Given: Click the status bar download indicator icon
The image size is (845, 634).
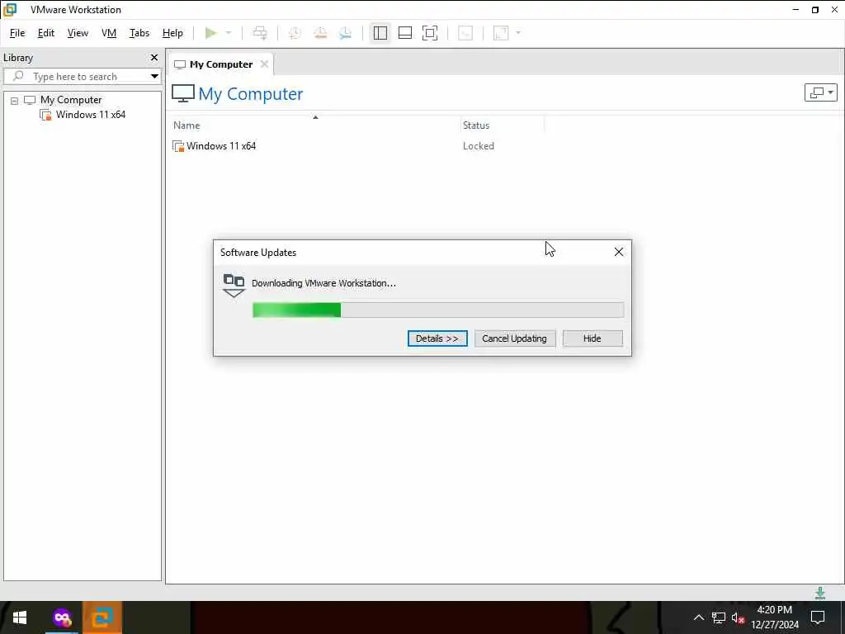Looking at the screenshot, I should (x=820, y=593).
